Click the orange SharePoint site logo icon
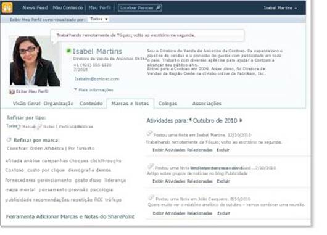 7,7
